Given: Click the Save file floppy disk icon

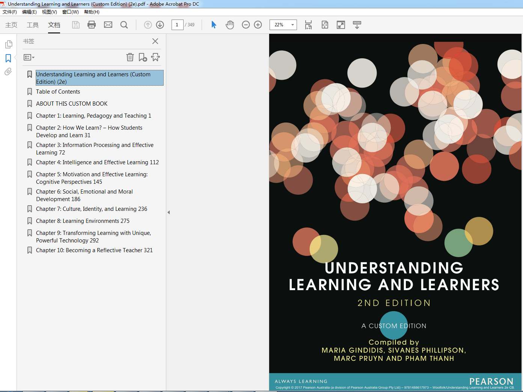Looking at the screenshot, I should (x=76, y=25).
